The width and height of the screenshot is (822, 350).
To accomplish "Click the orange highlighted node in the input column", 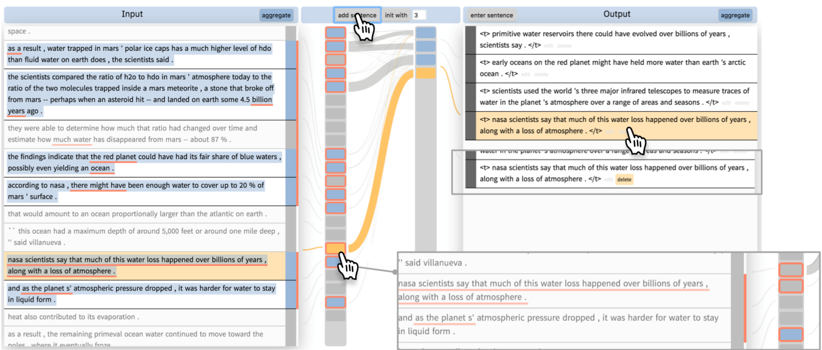I will pyautogui.click(x=336, y=248).
